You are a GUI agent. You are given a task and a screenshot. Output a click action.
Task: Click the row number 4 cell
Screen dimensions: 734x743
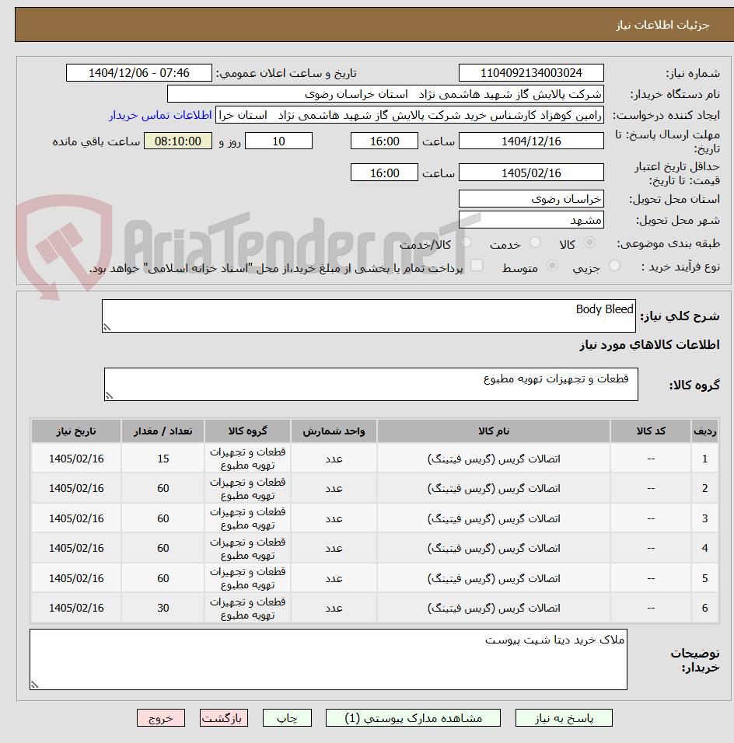tap(704, 548)
